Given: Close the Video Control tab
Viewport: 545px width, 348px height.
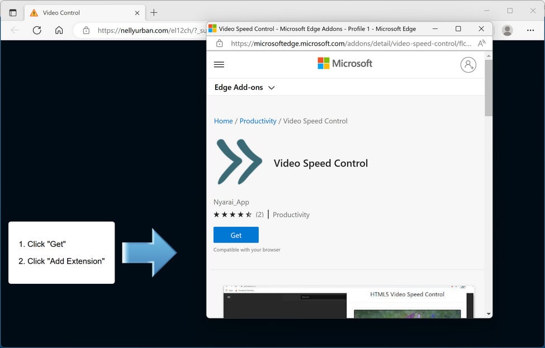Looking at the screenshot, I should [x=138, y=13].
